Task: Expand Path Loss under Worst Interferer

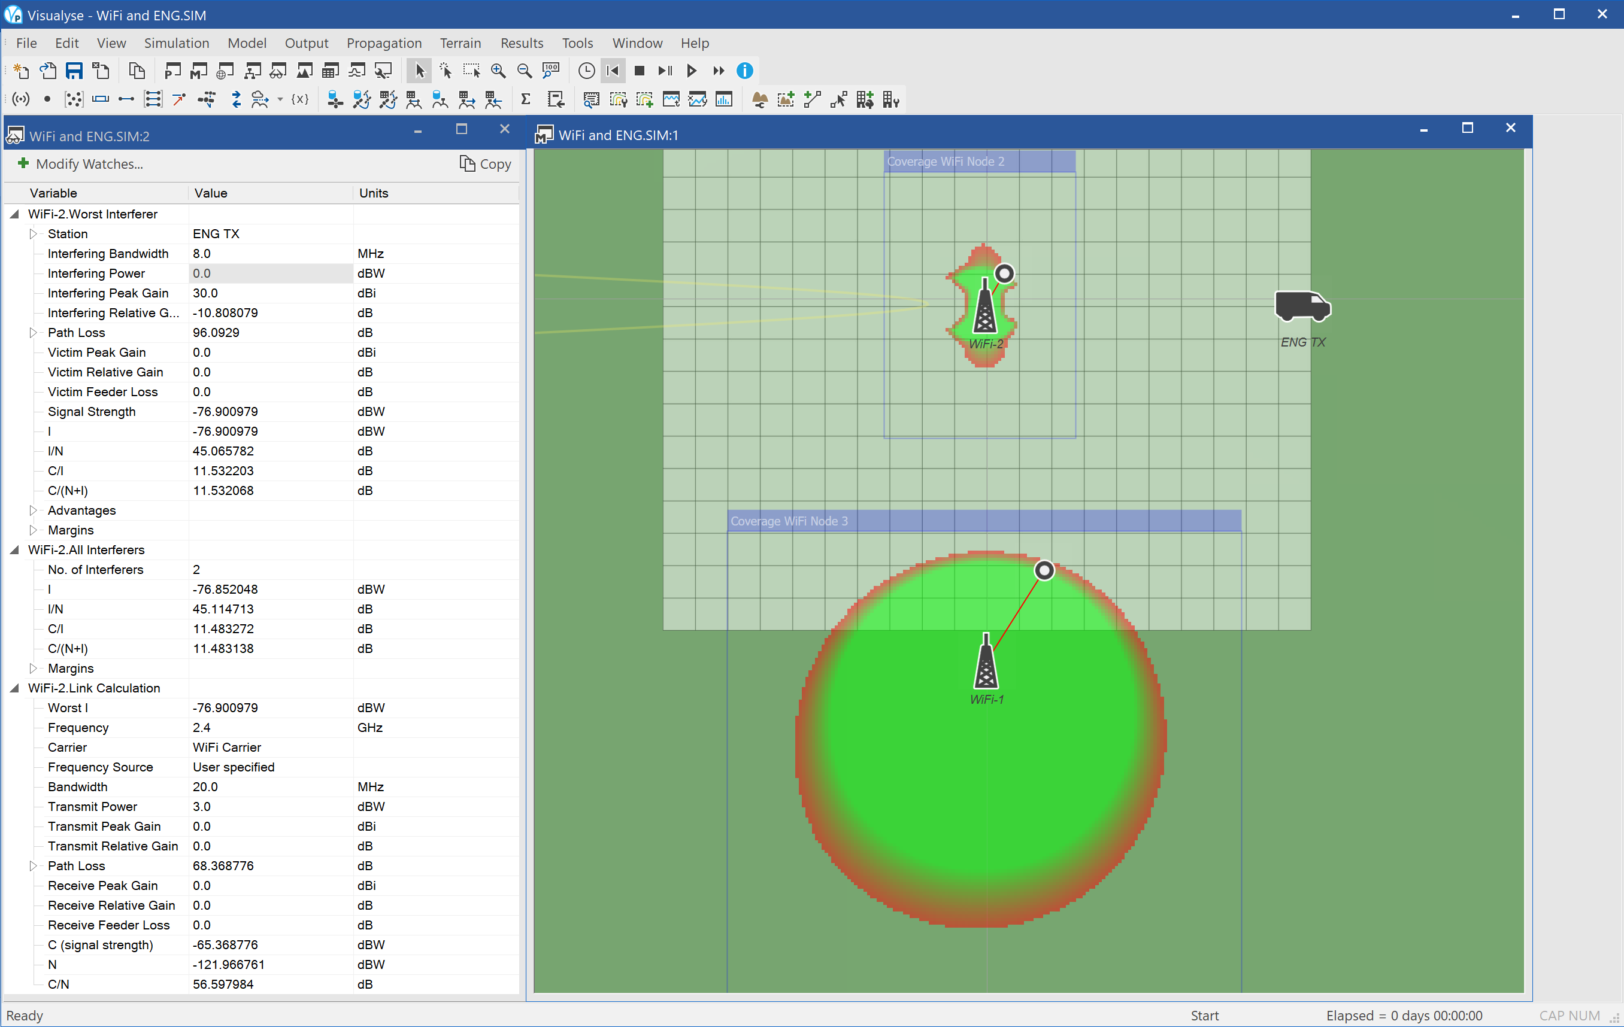Action: (x=32, y=333)
